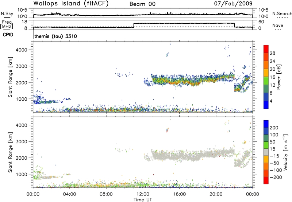This screenshot has height=202, width=292.
Task: Click the 'Wallops Island (fitACF)' plot title
Action: [x=71, y=4]
